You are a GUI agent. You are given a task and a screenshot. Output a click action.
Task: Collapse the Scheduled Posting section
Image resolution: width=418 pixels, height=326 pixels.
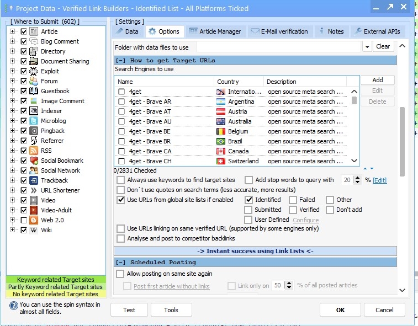120,262
